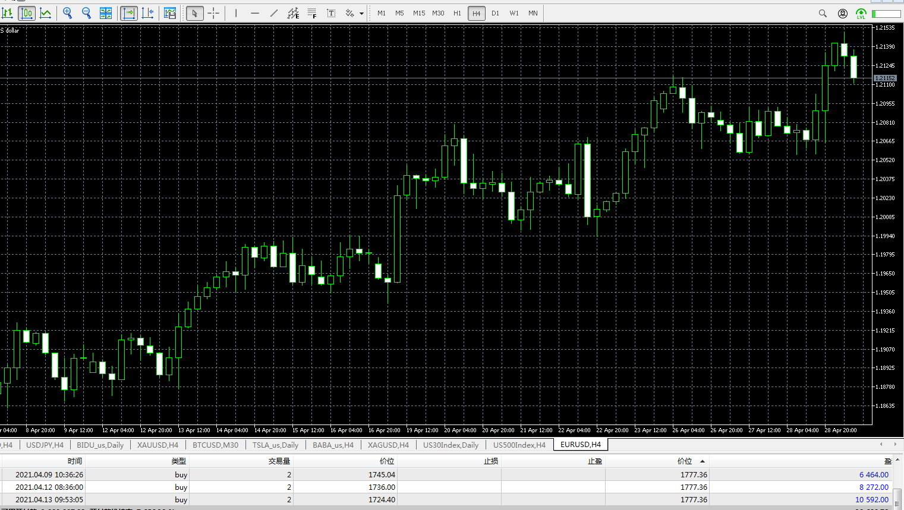Expand the shapes tool dropdown arrow
This screenshot has height=510, width=904.
click(361, 13)
